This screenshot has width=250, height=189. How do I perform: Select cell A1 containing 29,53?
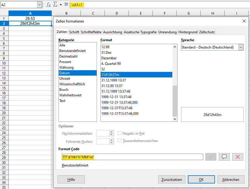point(30,18)
